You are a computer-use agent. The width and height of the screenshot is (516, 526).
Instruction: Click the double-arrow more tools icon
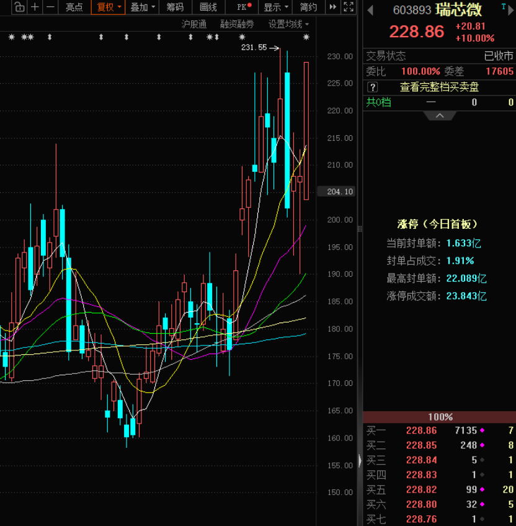click(333, 7)
